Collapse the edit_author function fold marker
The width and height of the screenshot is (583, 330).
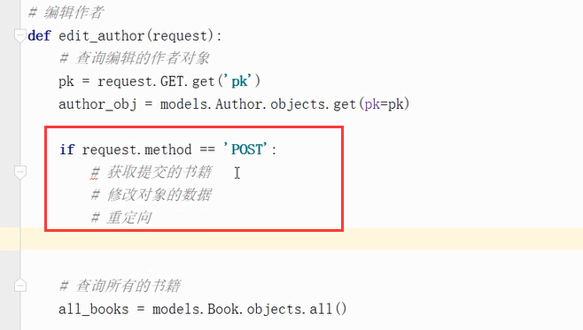(x=20, y=35)
